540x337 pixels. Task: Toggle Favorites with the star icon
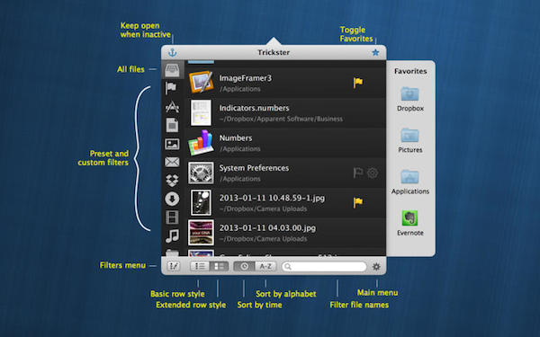375,53
